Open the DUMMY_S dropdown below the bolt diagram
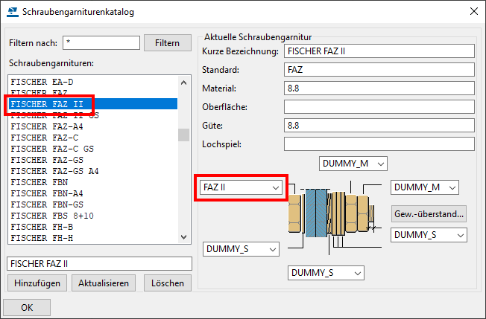Screen dimensions: 486x319 pos(326,273)
